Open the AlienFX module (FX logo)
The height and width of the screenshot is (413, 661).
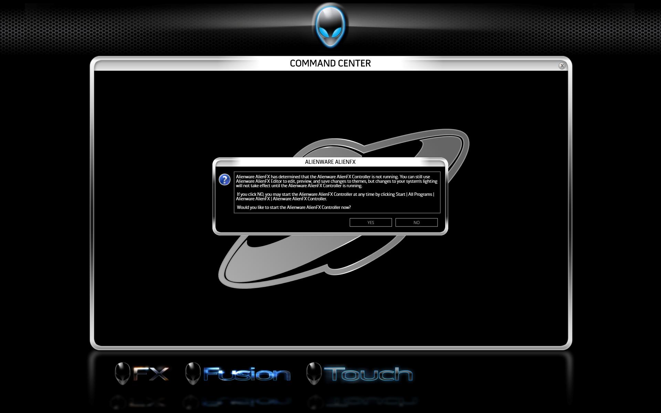click(142, 373)
